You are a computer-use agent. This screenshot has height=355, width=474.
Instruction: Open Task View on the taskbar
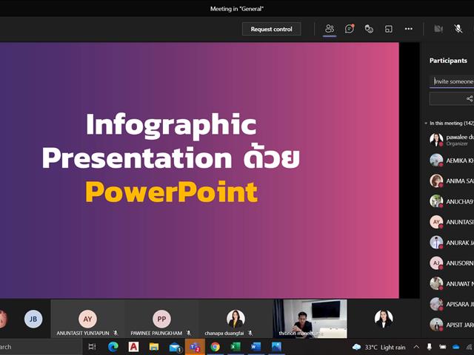pos(92,347)
